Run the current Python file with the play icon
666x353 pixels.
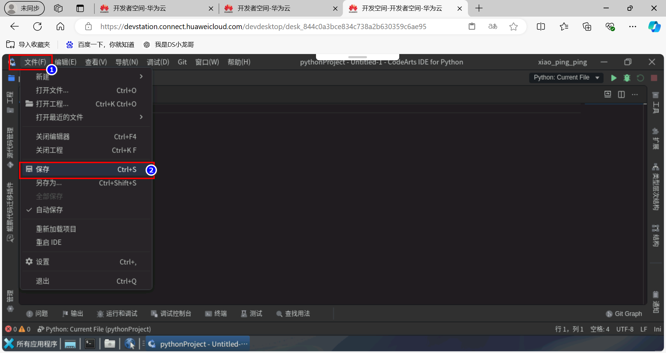pos(613,78)
